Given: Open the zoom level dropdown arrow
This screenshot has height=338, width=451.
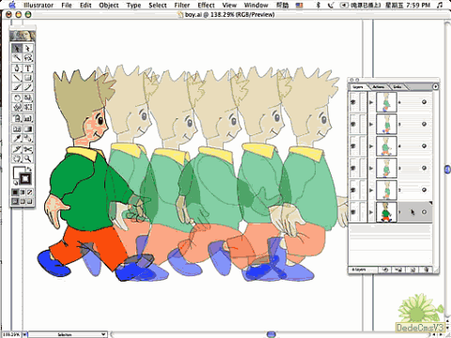Looking at the screenshot, I should click(x=24, y=334).
